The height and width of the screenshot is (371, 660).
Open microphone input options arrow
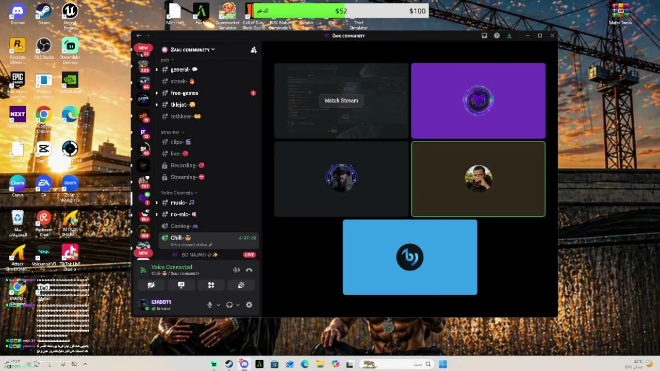pos(218,305)
